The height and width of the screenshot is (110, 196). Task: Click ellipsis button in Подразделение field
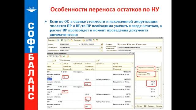pyautogui.click(x=159, y=51)
